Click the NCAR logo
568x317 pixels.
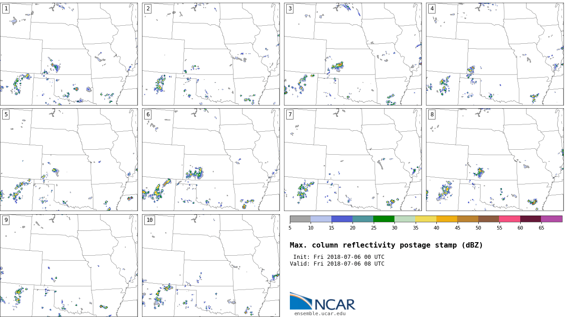click(x=322, y=301)
